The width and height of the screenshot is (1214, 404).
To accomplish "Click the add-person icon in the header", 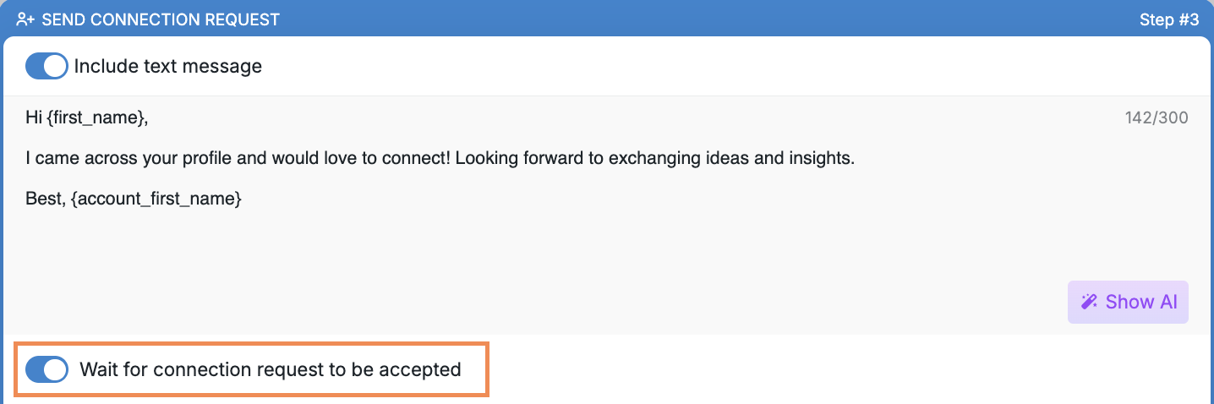I will (25, 19).
